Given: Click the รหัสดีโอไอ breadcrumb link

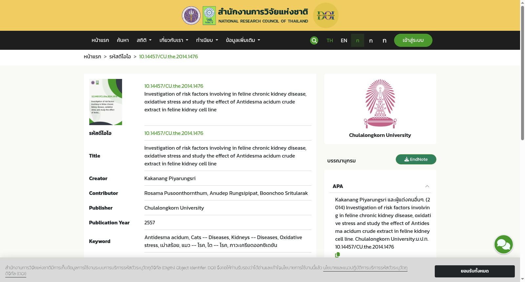Looking at the screenshot, I should point(120,57).
